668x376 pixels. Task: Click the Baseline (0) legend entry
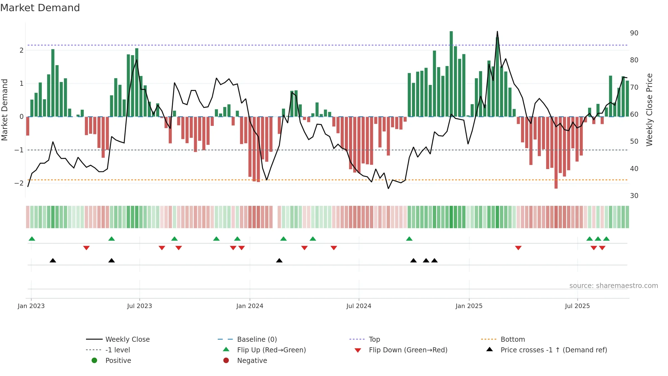pyautogui.click(x=247, y=339)
